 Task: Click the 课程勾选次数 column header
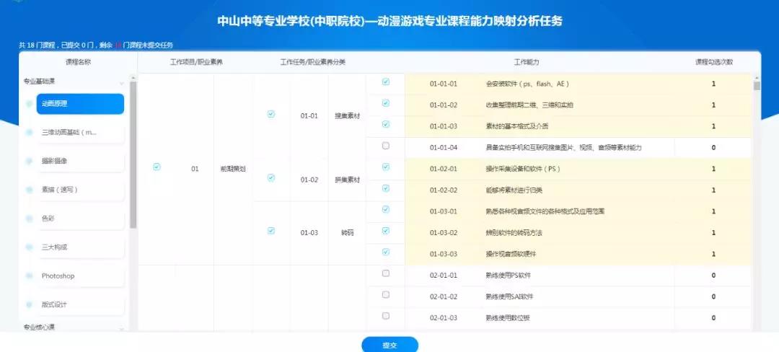coord(713,63)
